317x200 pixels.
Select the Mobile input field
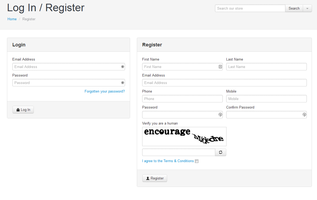(x=266, y=99)
